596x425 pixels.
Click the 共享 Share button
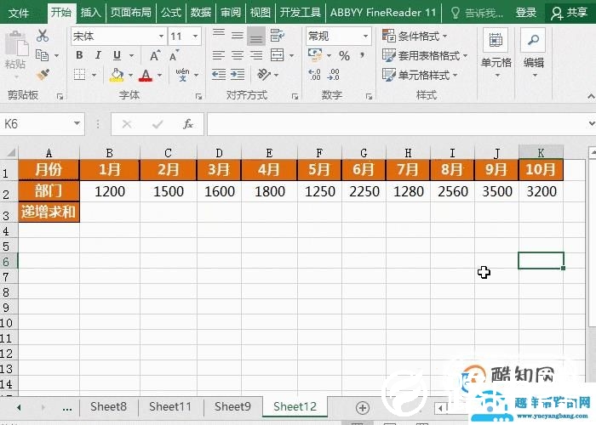(570, 13)
